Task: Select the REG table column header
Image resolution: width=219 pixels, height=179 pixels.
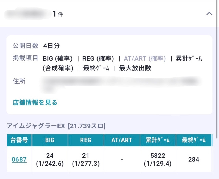Action: [x=86, y=140]
